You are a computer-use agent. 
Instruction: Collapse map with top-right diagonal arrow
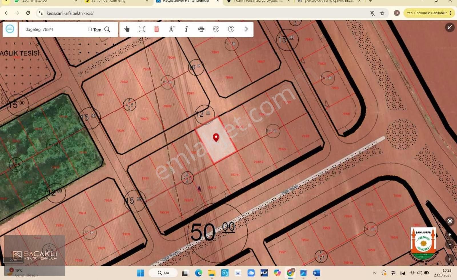coord(450,27)
